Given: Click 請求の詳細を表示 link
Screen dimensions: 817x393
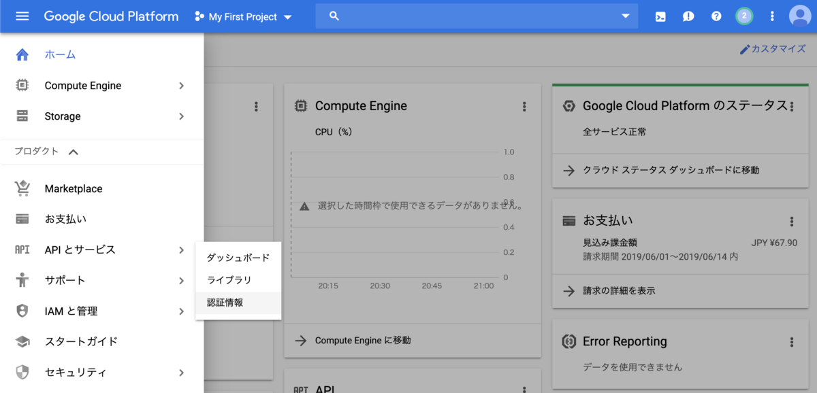Looking at the screenshot, I should coord(619,290).
